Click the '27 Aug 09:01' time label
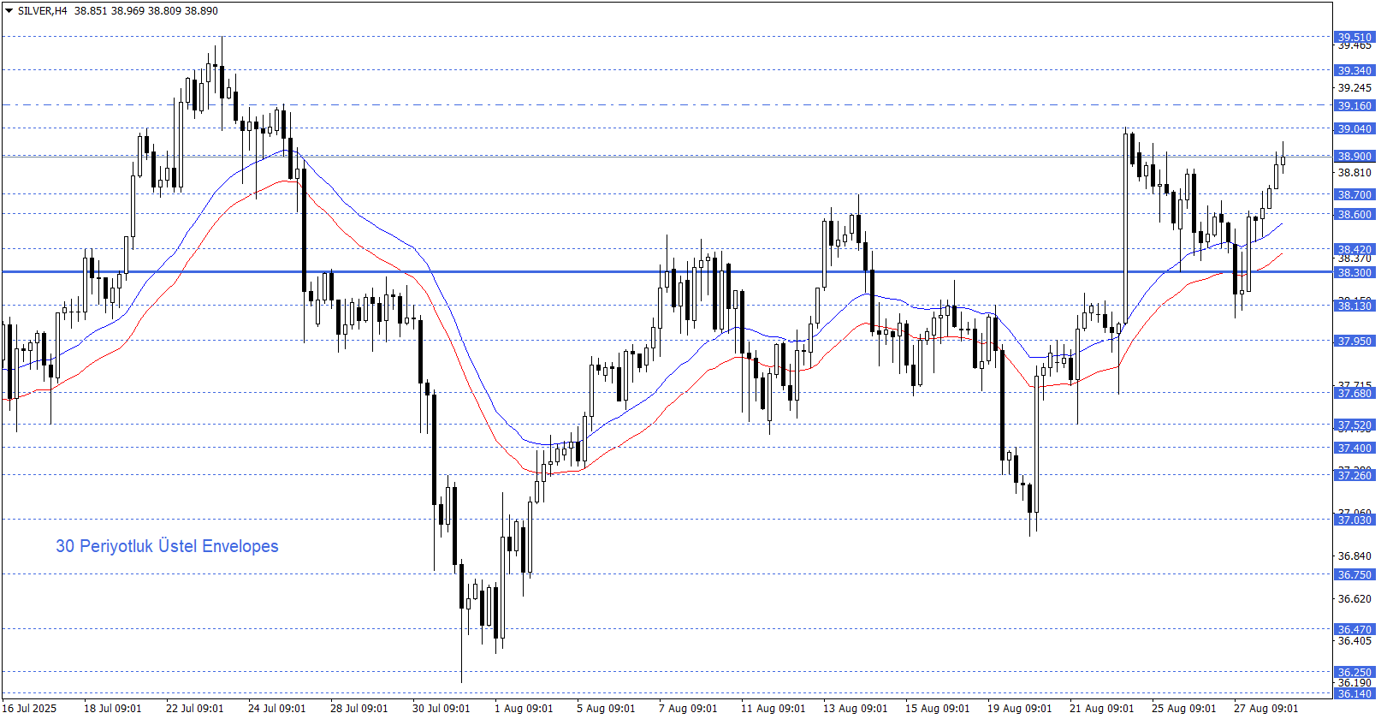The image size is (1381, 719). click(x=1266, y=709)
